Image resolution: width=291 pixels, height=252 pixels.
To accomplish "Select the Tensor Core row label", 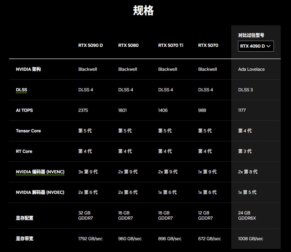I will click(29, 131).
